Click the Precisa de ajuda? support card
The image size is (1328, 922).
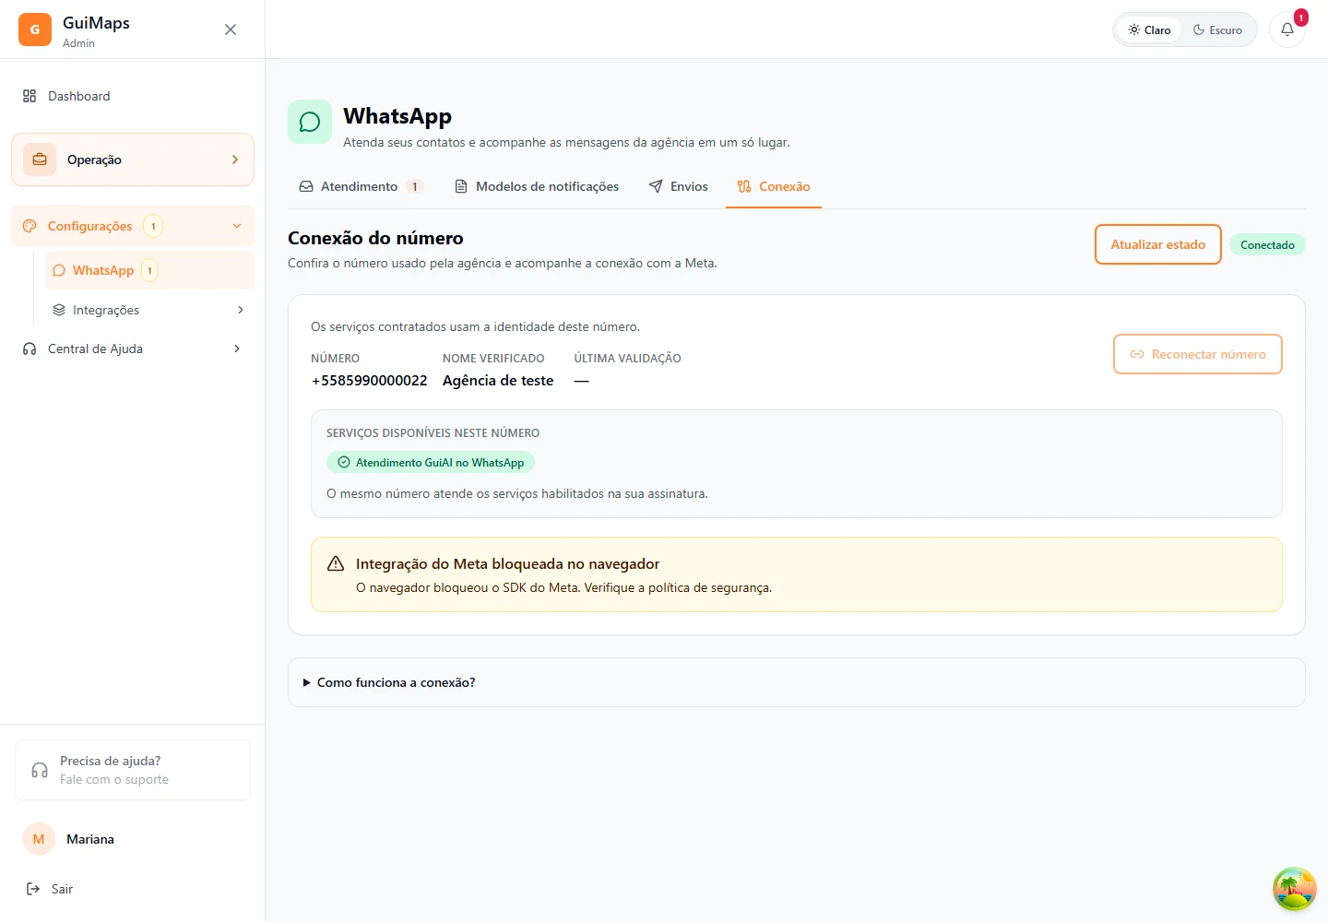tap(133, 770)
